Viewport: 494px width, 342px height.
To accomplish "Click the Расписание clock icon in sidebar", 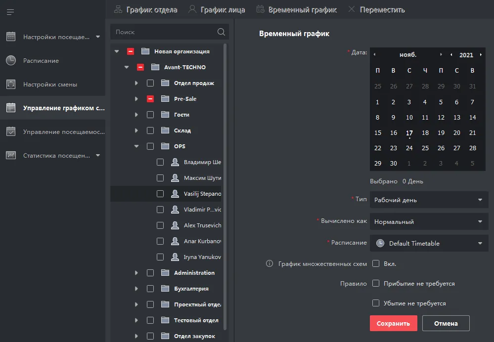I will point(11,60).
